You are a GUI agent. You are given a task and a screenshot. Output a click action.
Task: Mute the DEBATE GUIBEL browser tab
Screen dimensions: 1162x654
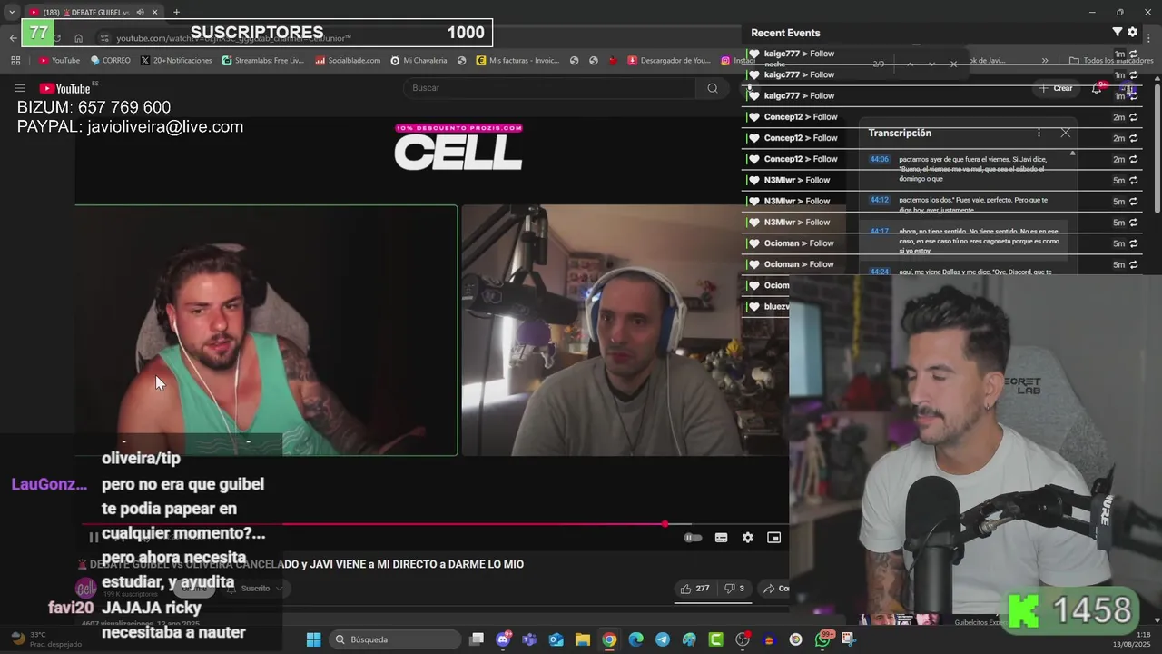tap(140, 12)
